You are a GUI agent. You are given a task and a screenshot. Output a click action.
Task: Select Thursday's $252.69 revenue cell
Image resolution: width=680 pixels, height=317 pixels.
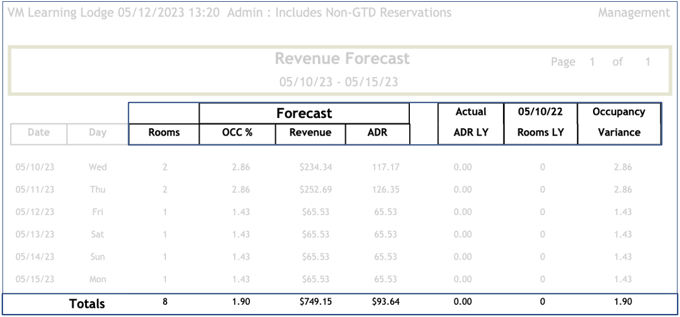tap(315, 189)
